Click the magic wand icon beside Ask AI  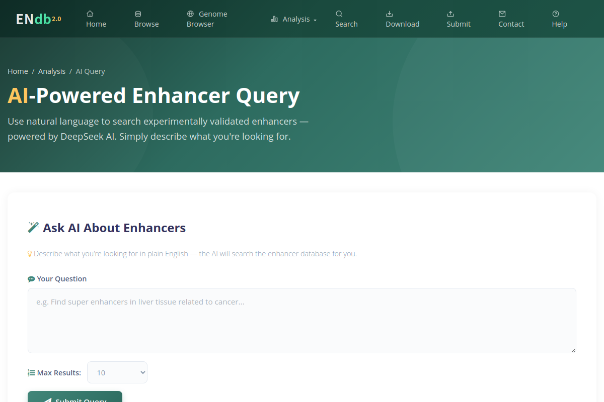point(33,227)
